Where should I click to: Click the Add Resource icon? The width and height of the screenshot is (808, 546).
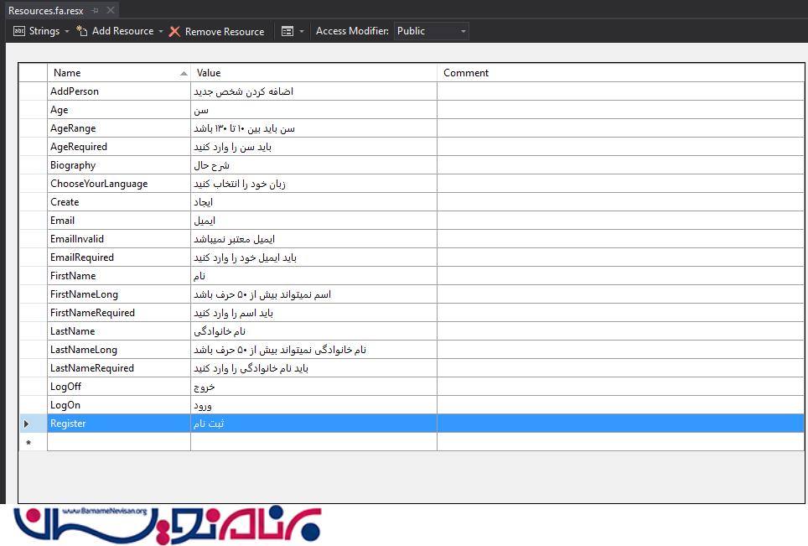click(82, 31)
